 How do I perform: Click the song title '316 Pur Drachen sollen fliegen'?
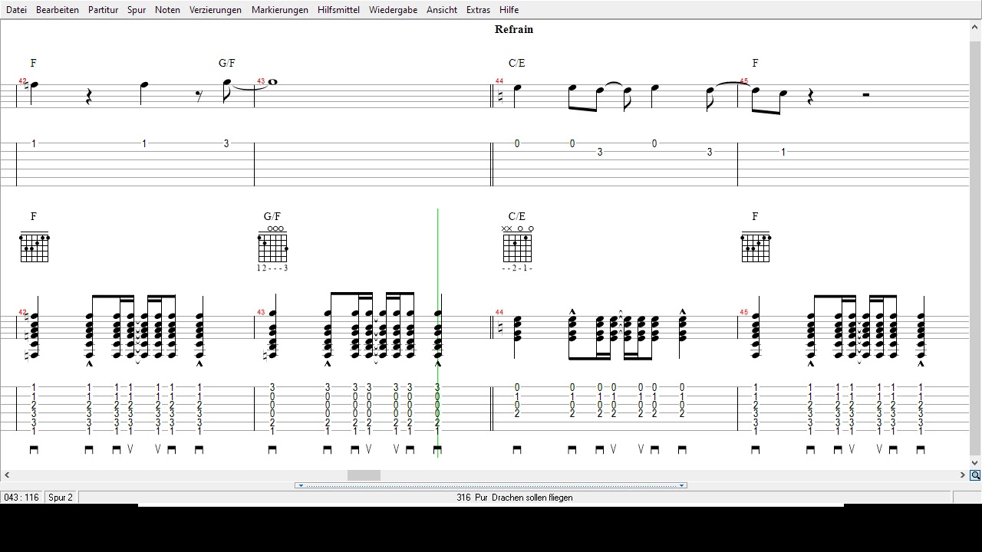515,498
